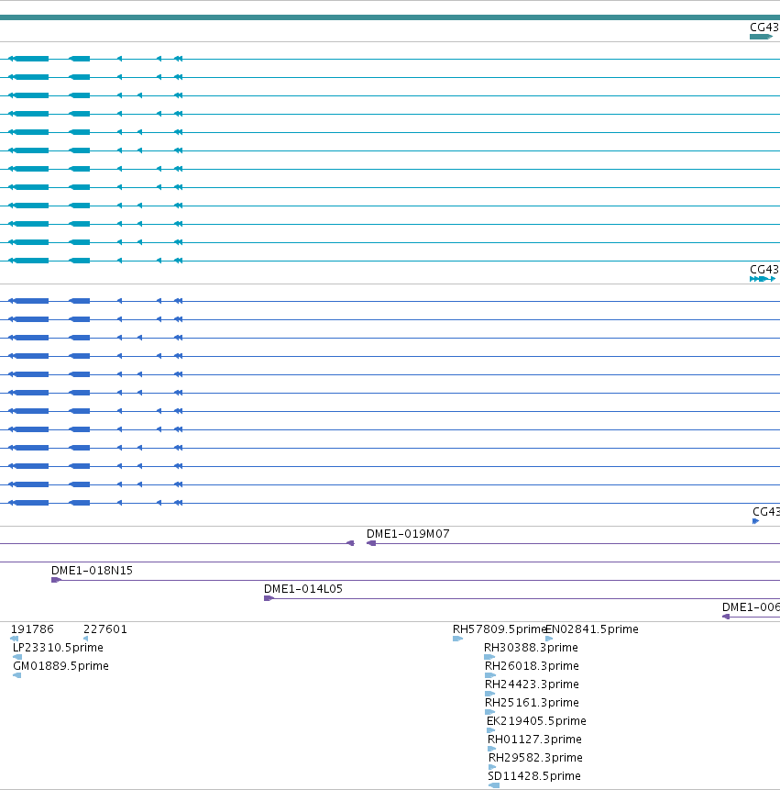
Task: Click the small blue CG43 arrow glyph in the blue track
Action: coord(755,521)
